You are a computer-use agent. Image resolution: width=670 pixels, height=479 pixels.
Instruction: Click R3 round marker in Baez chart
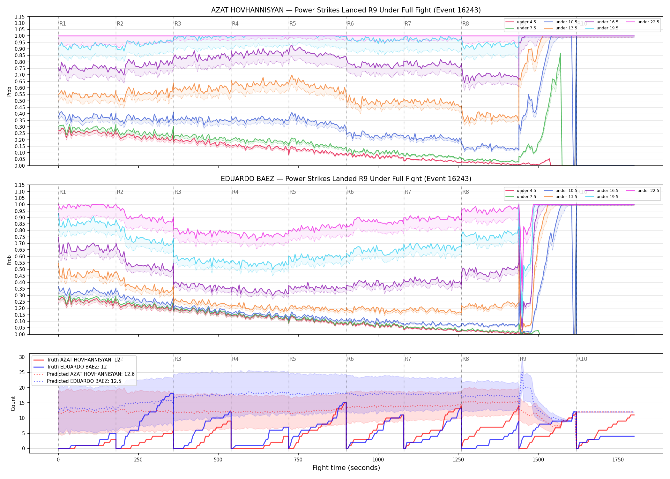click(178, 192)
